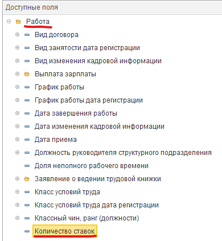
Task: Select Дата завершения работы
Action: click(x=76, y=113)
